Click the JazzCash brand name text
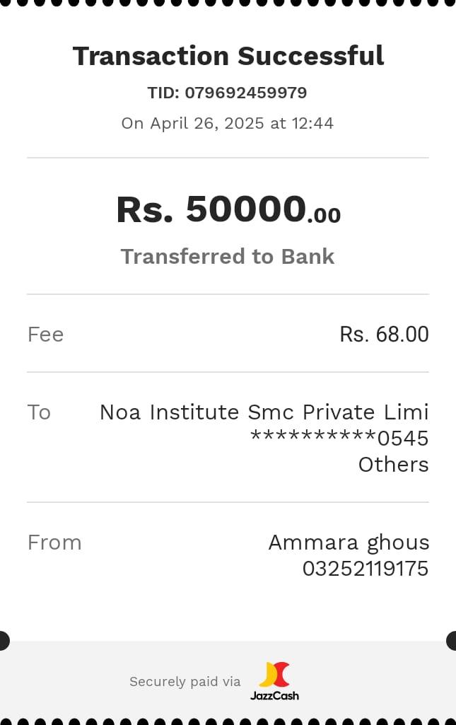 click(274, 695)
